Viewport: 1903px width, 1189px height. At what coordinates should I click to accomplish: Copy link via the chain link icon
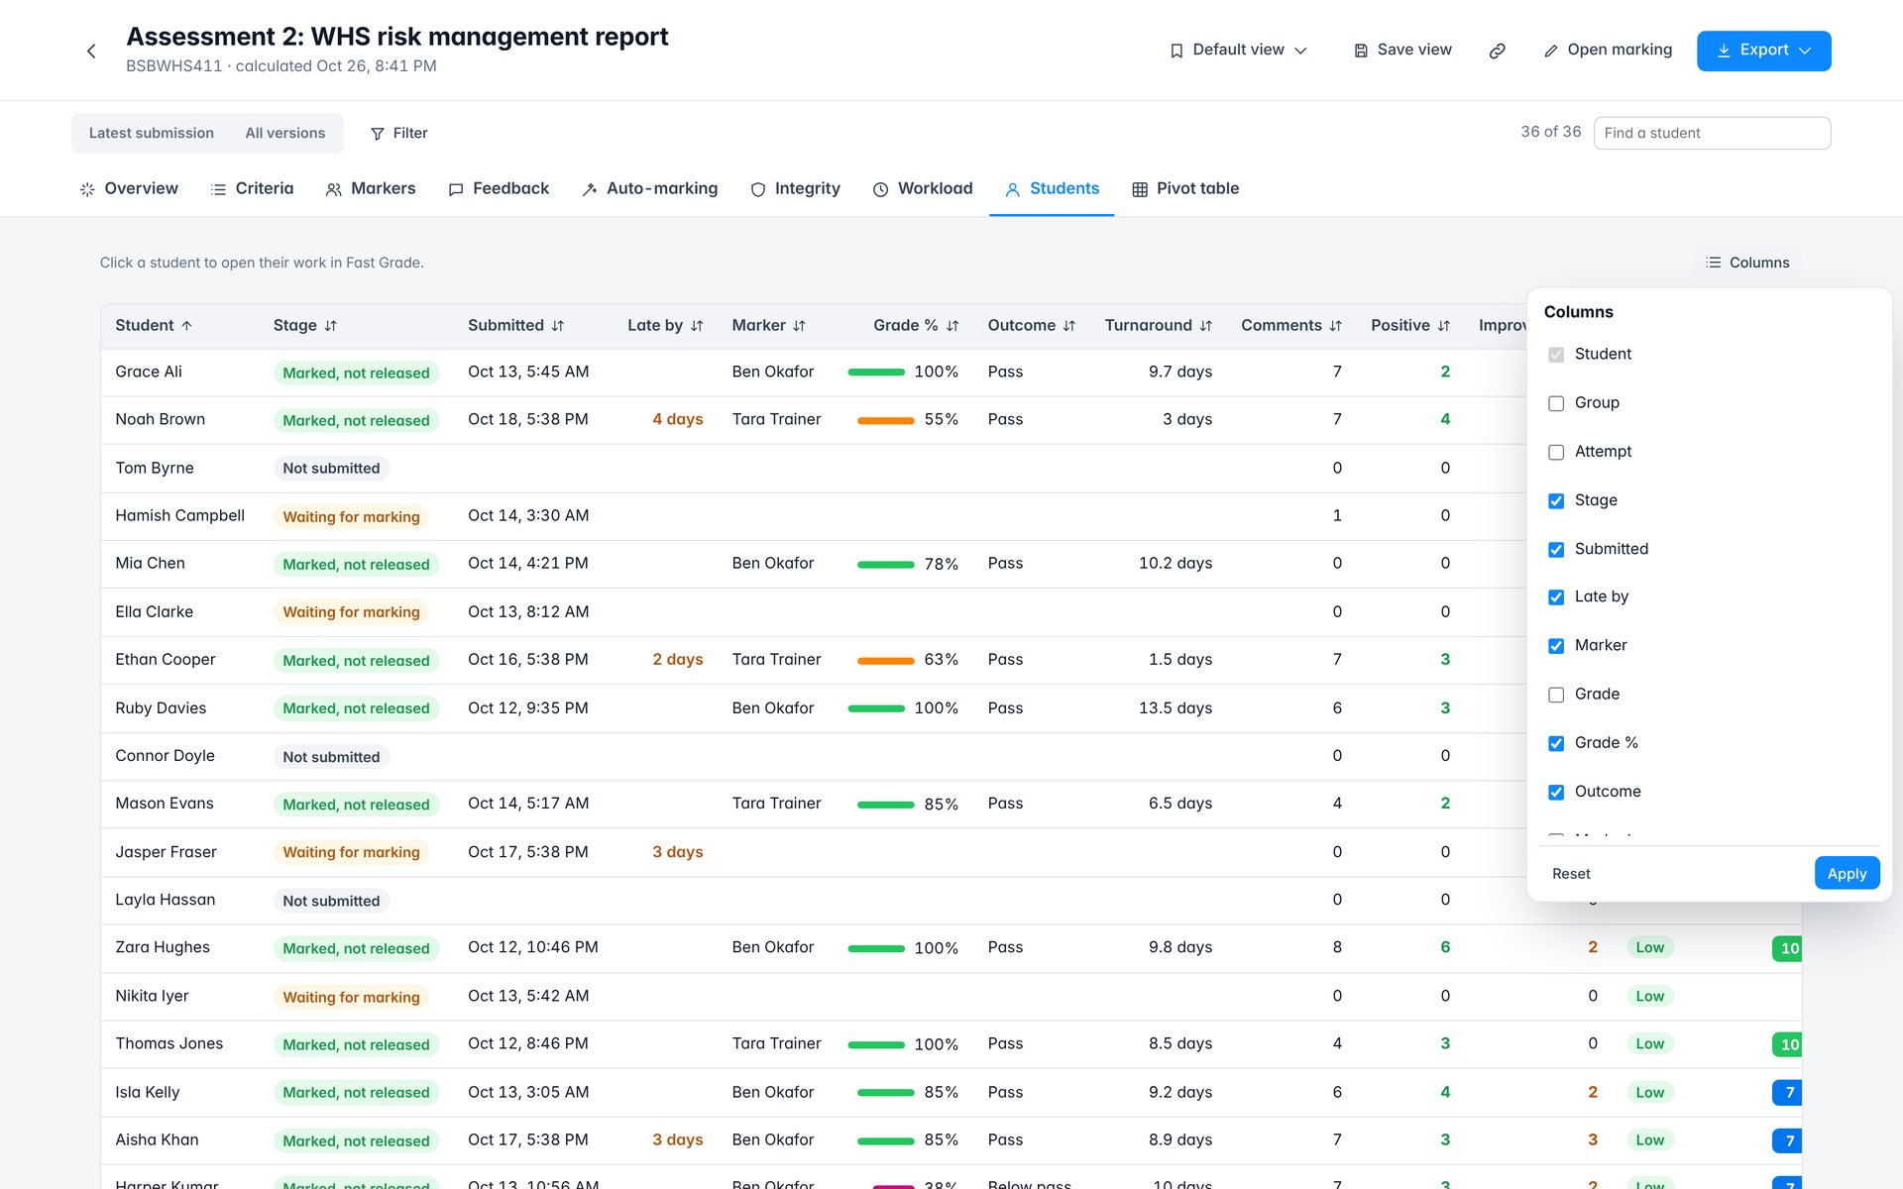(x=1497, y=51)
